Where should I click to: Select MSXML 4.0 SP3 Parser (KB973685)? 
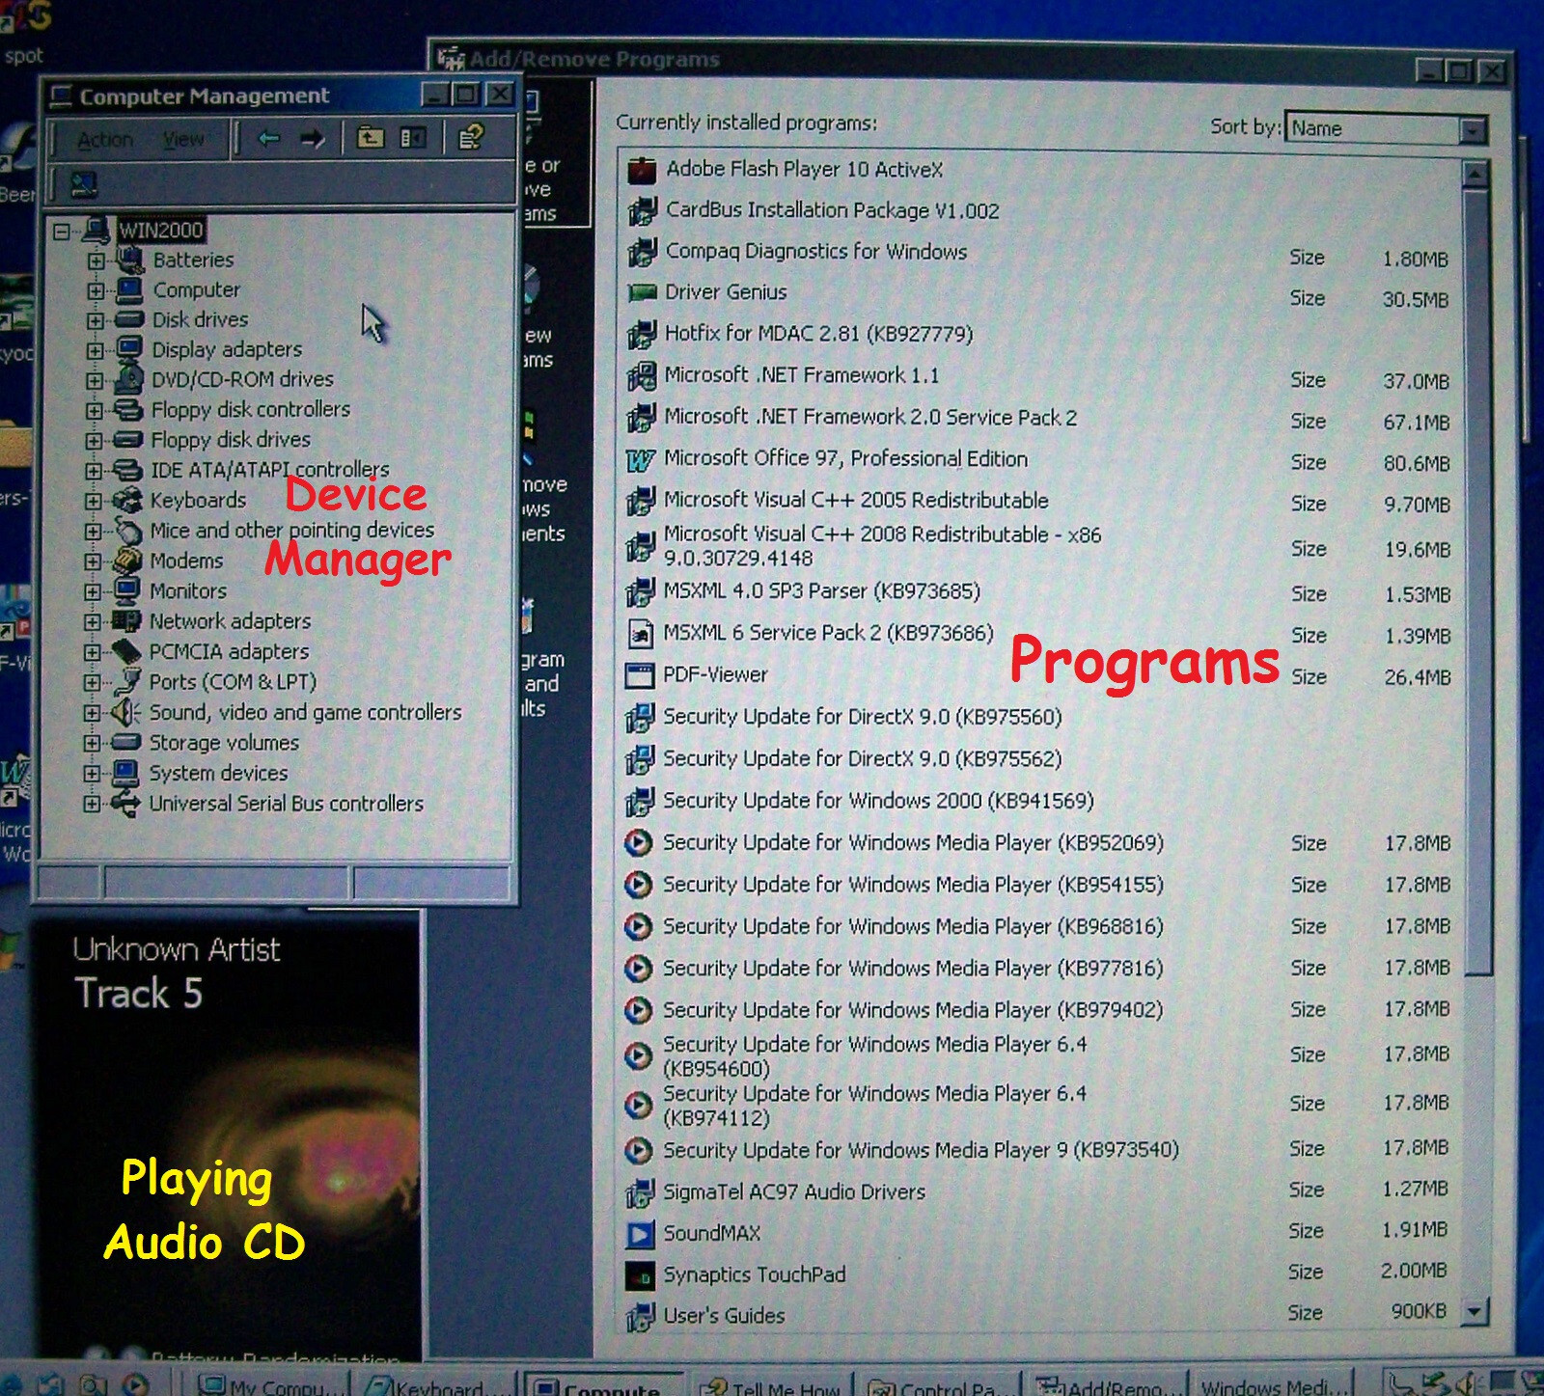pyautogui.click(x=821, y=590)
